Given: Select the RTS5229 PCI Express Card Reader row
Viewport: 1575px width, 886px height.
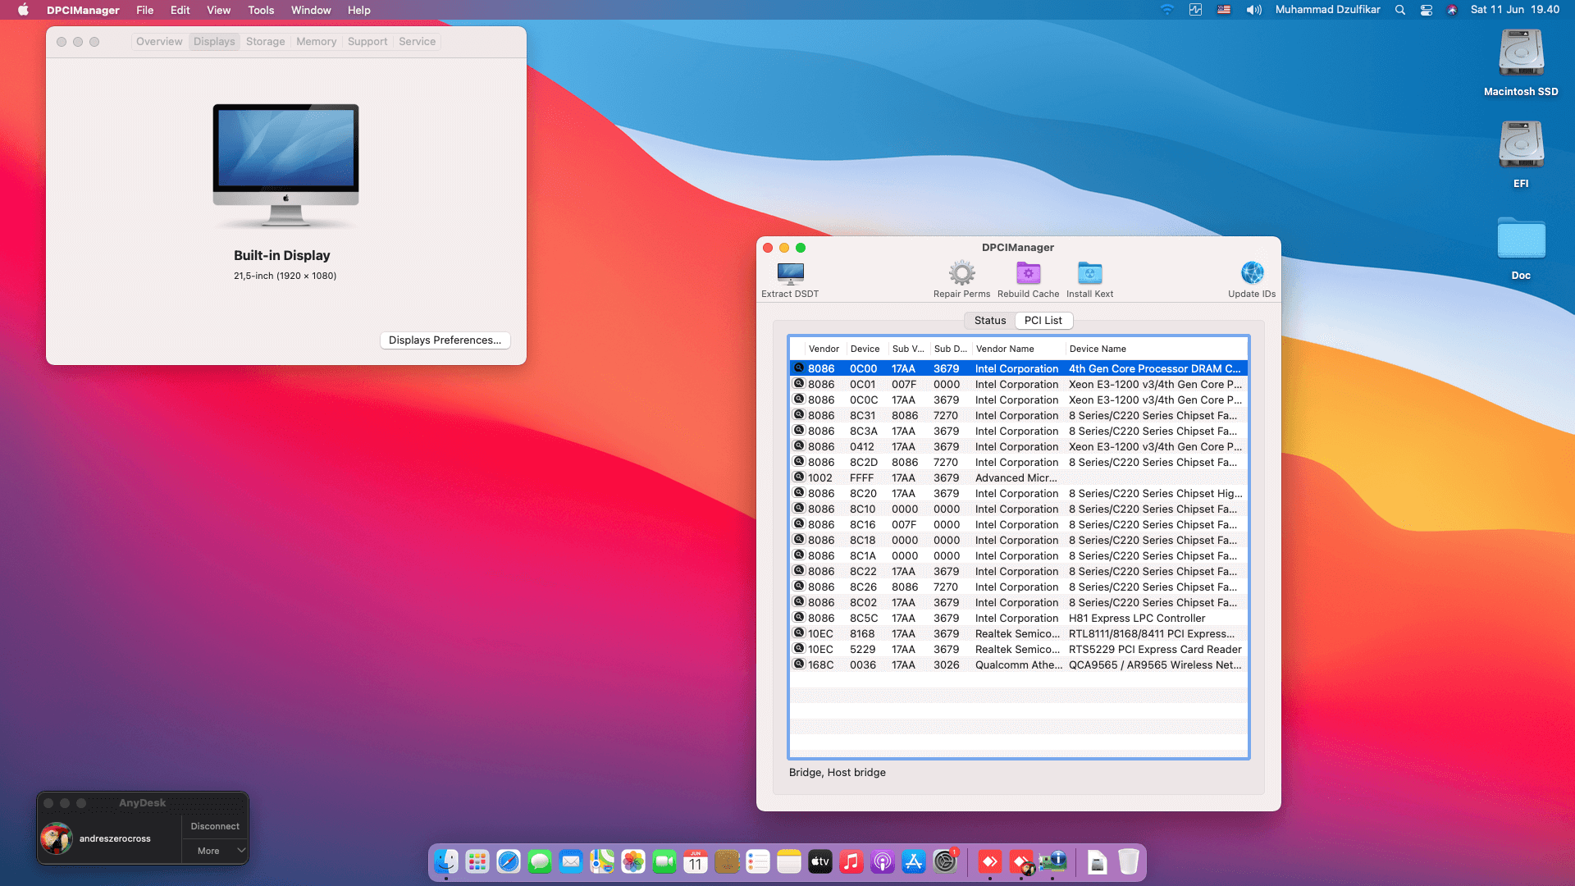Looking at the screenshot, I should pos(1019,649).
